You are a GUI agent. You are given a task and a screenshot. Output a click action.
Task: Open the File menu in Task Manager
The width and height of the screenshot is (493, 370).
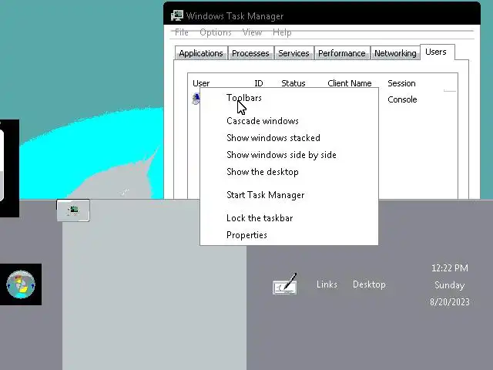pos(182,32)
